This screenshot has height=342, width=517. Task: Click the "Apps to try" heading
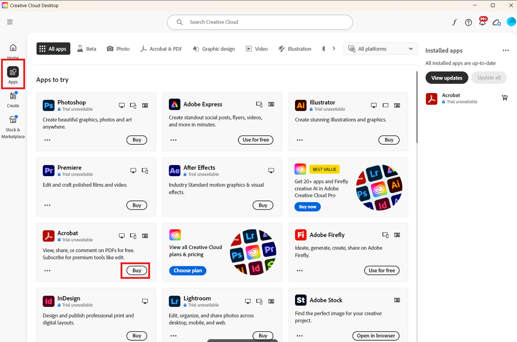click(52, 80)
